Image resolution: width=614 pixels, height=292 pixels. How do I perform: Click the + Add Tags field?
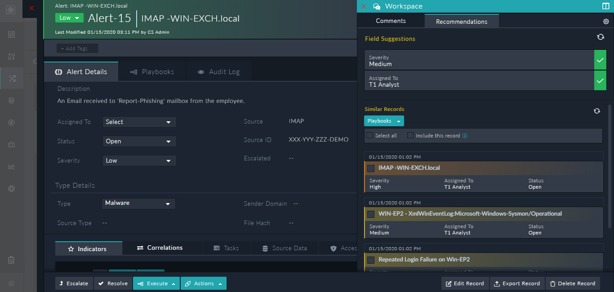[x=77, y=49]
